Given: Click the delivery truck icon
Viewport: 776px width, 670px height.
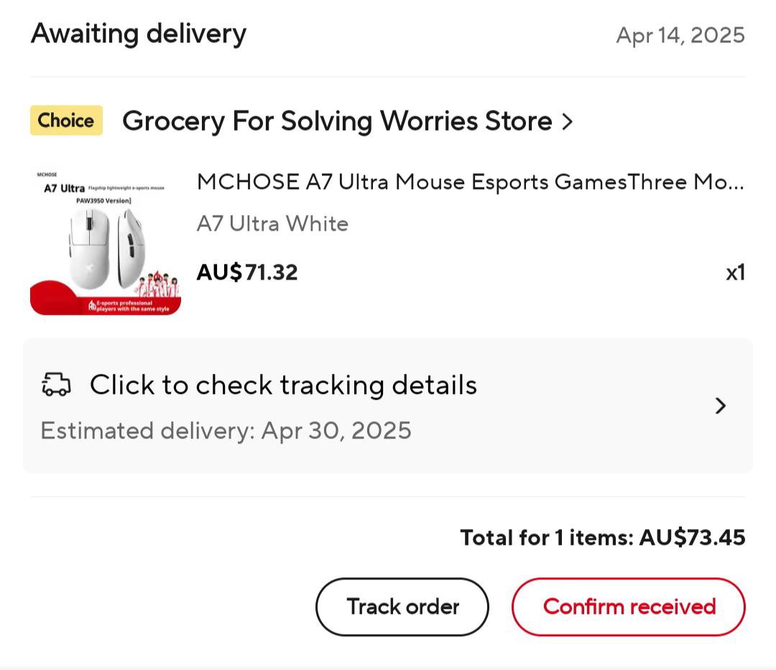Looking at the screenshot, I should [x=57, y=385].
